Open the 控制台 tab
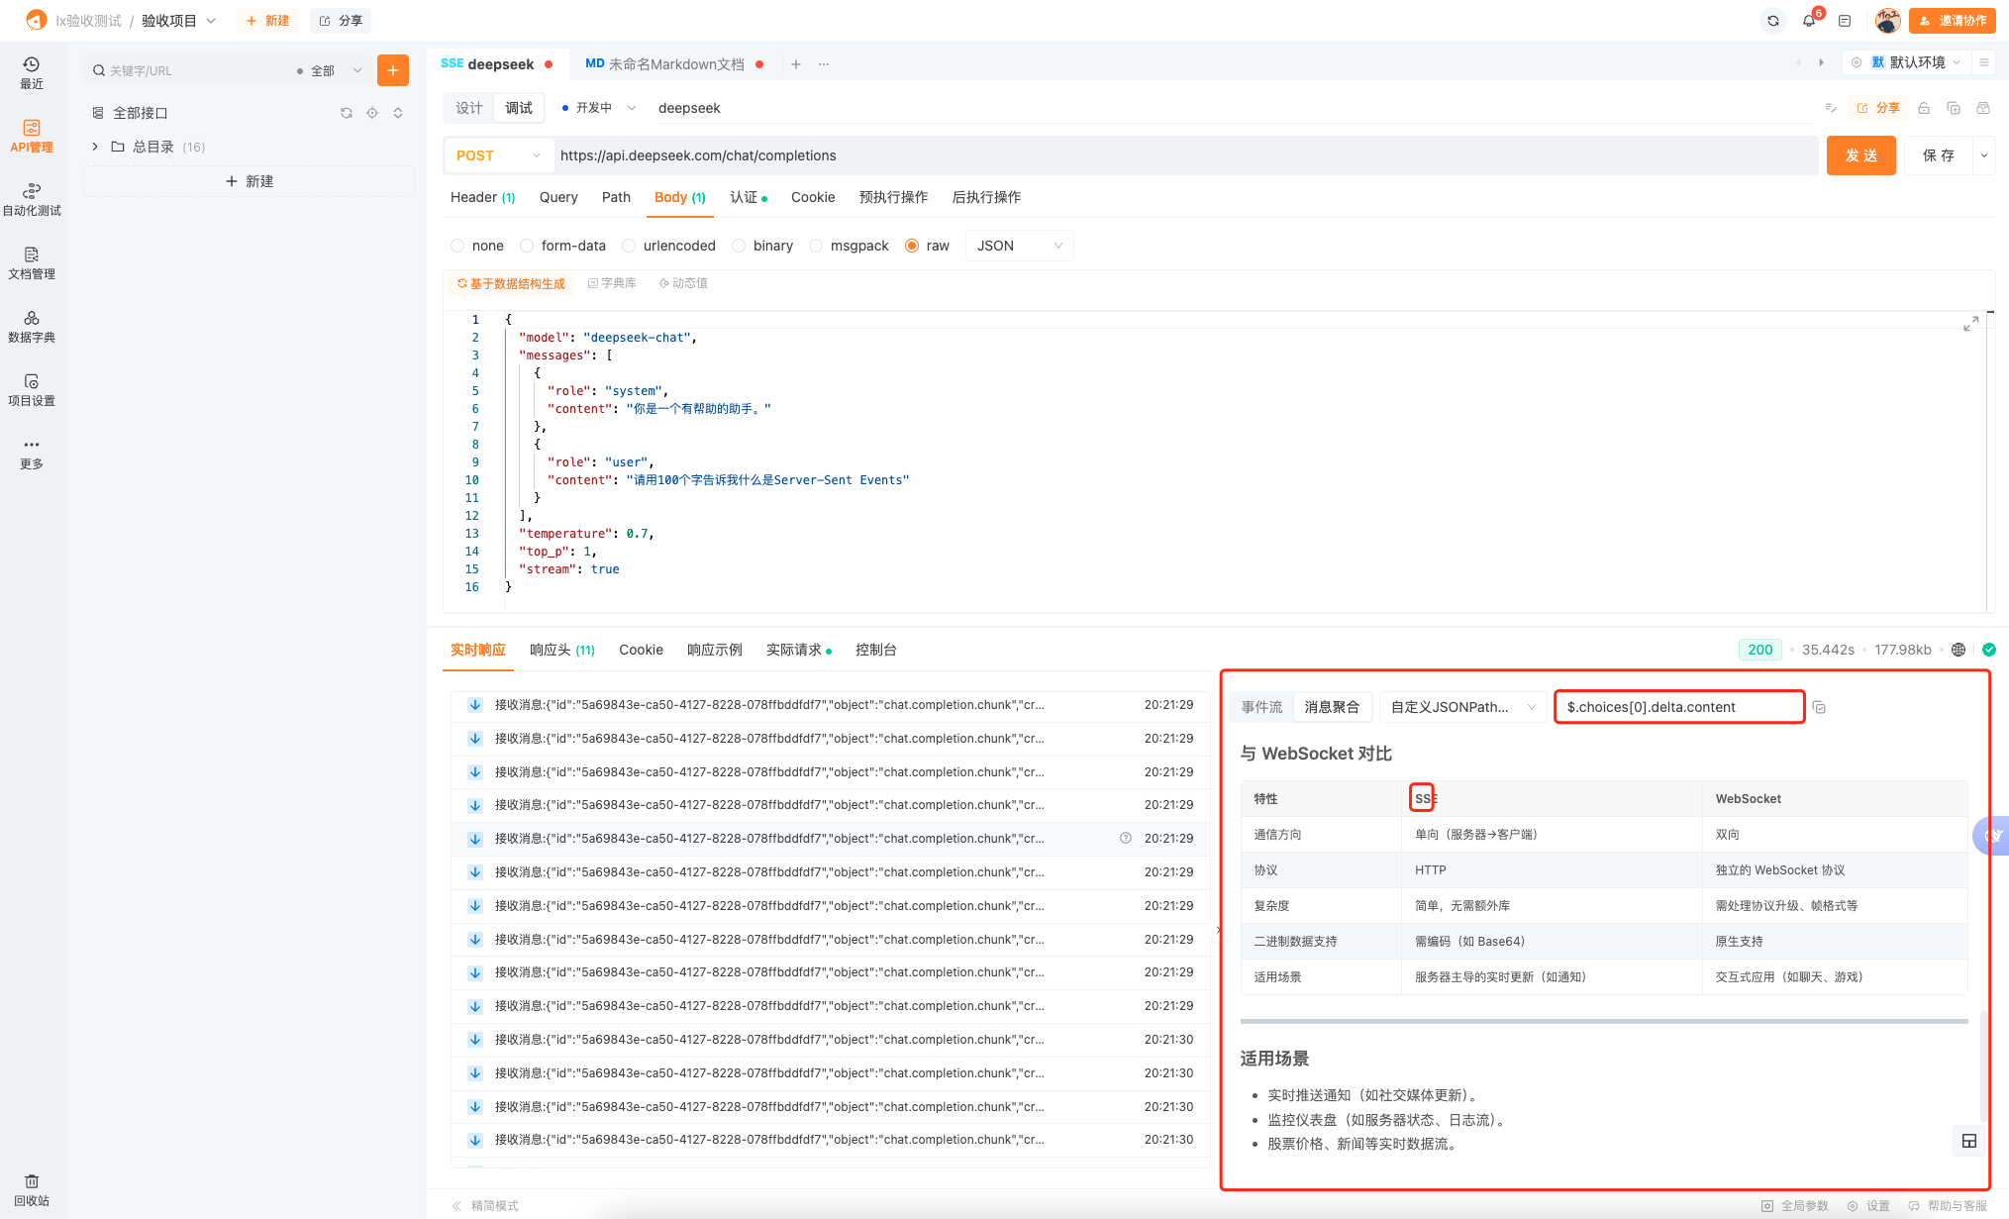Image resolution: width=2009 pixels, height=1219 pixels. click(x=875, y=650)
